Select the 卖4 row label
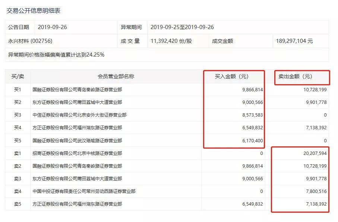The height and width of the screenshot is (222, 338). pyautogui.click(x=18, y=191)
